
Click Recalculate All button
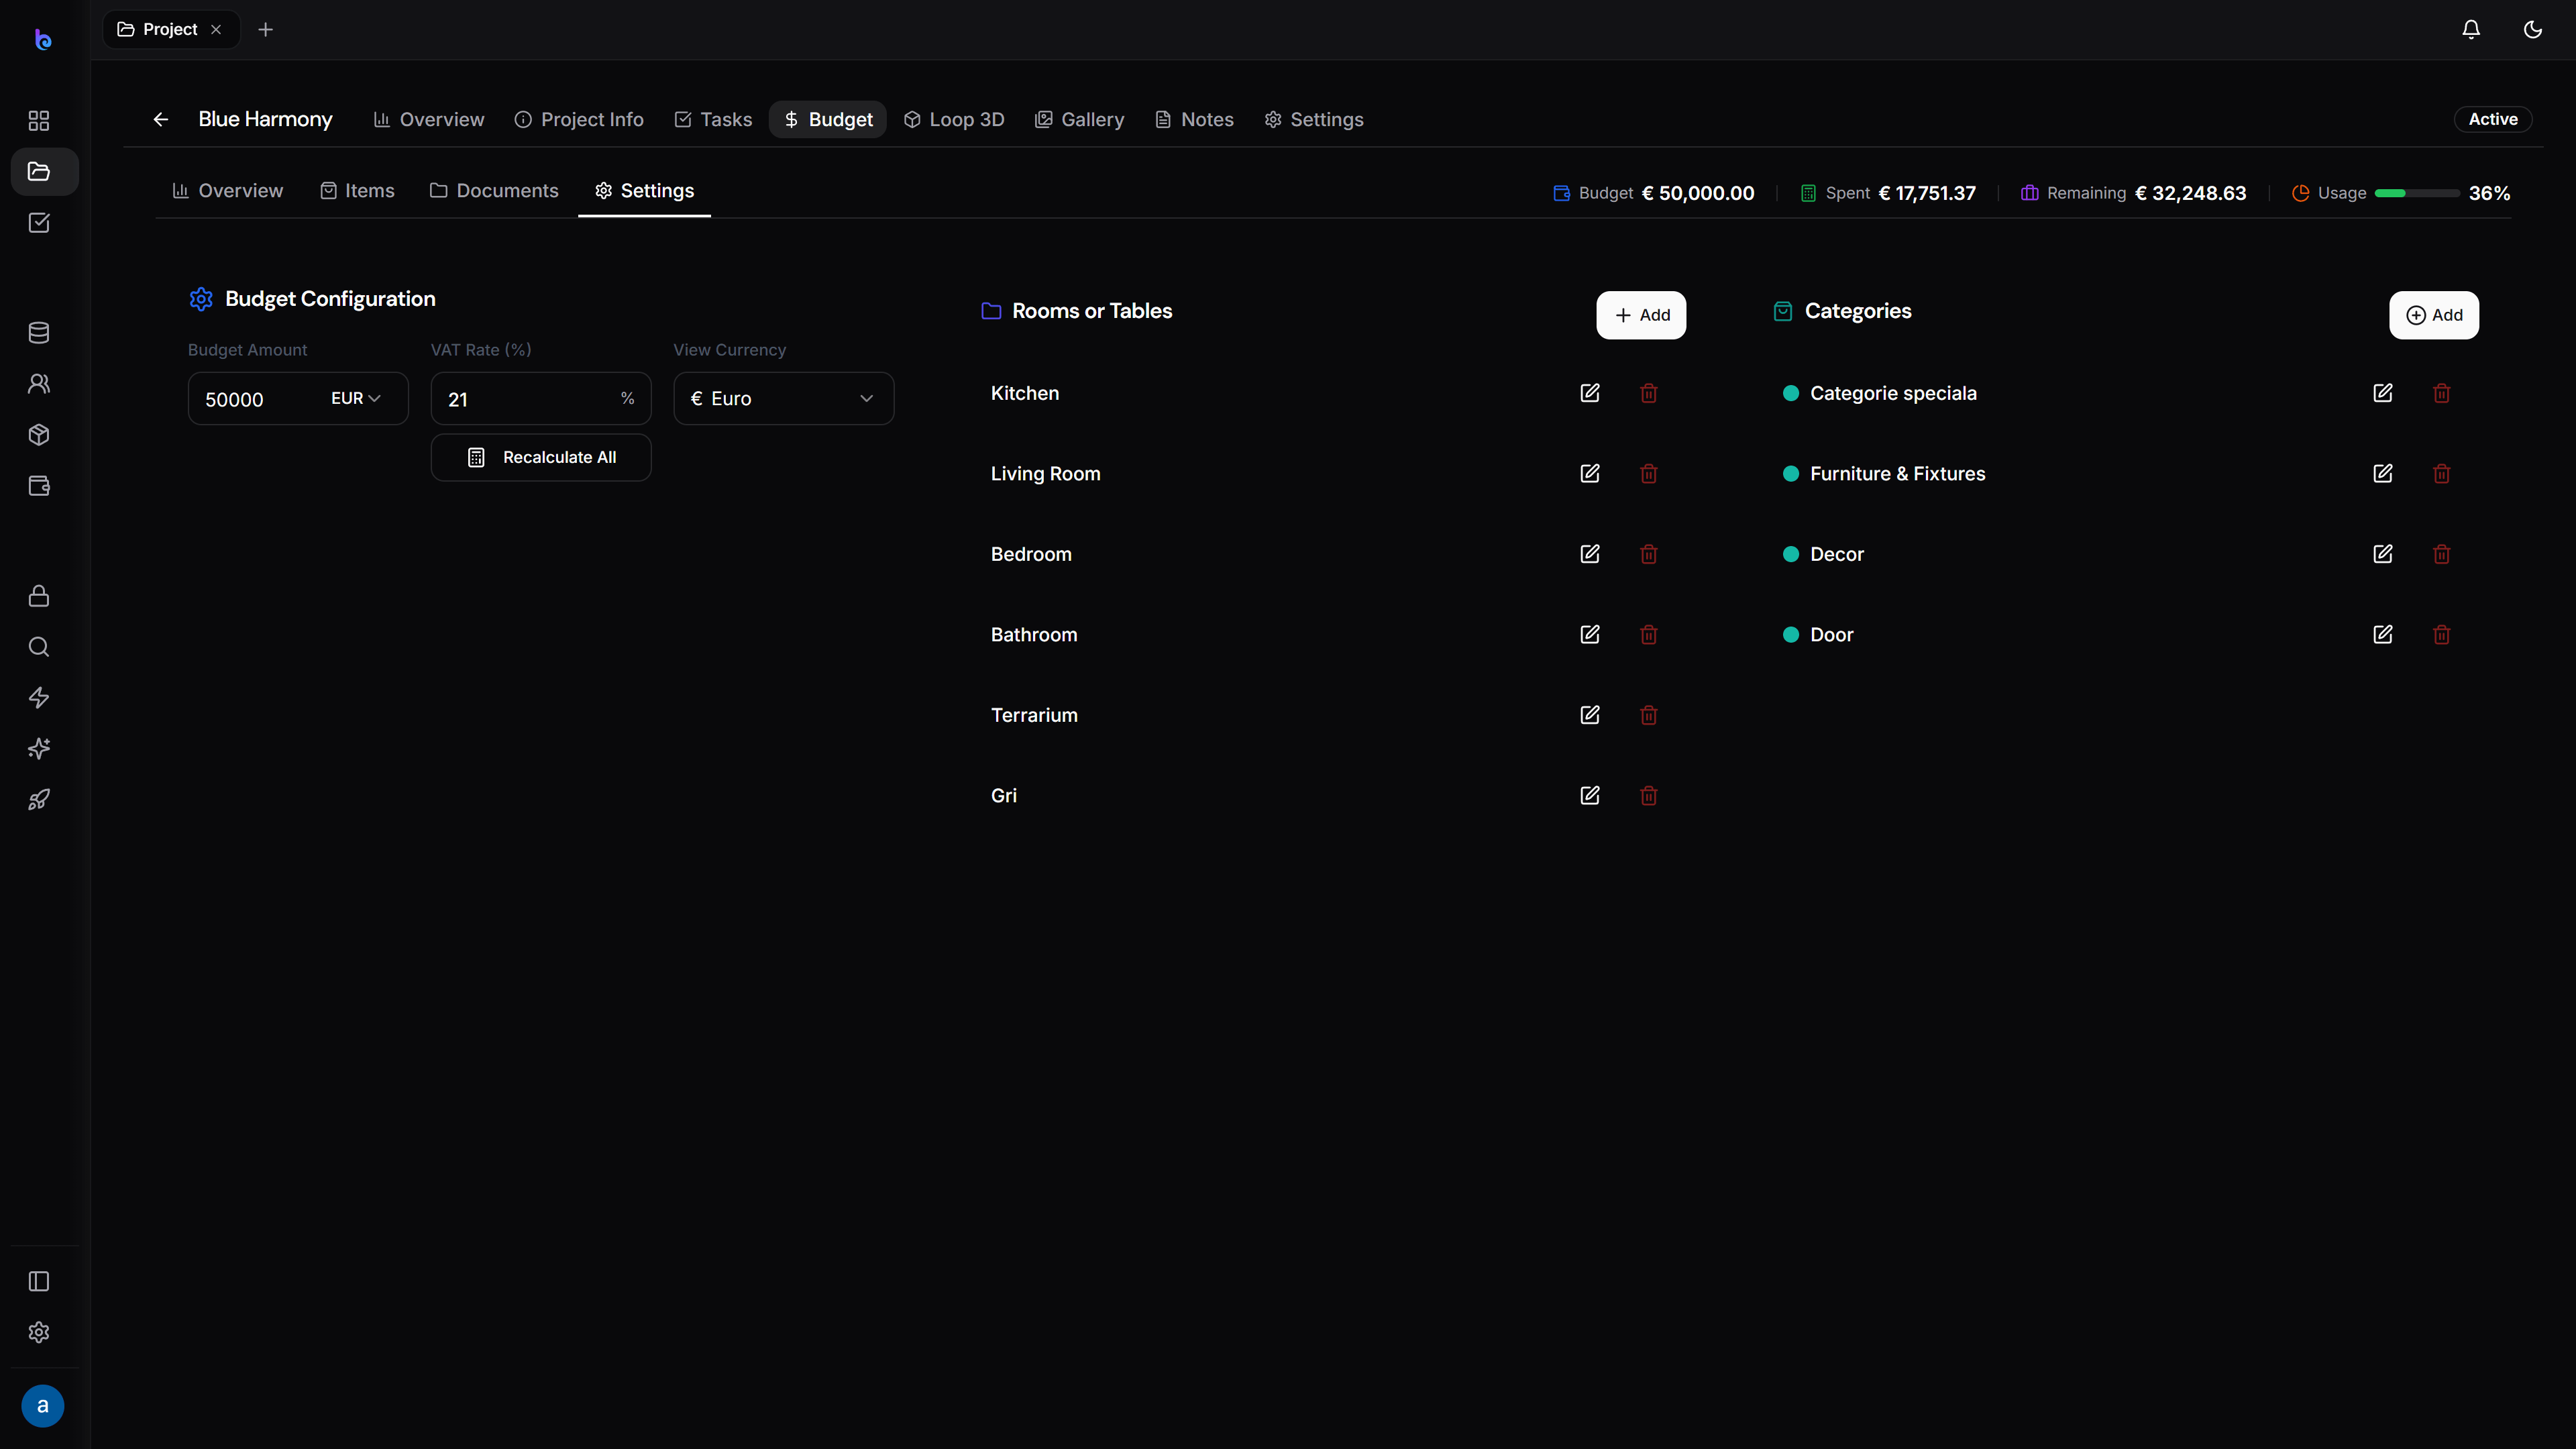541,457
